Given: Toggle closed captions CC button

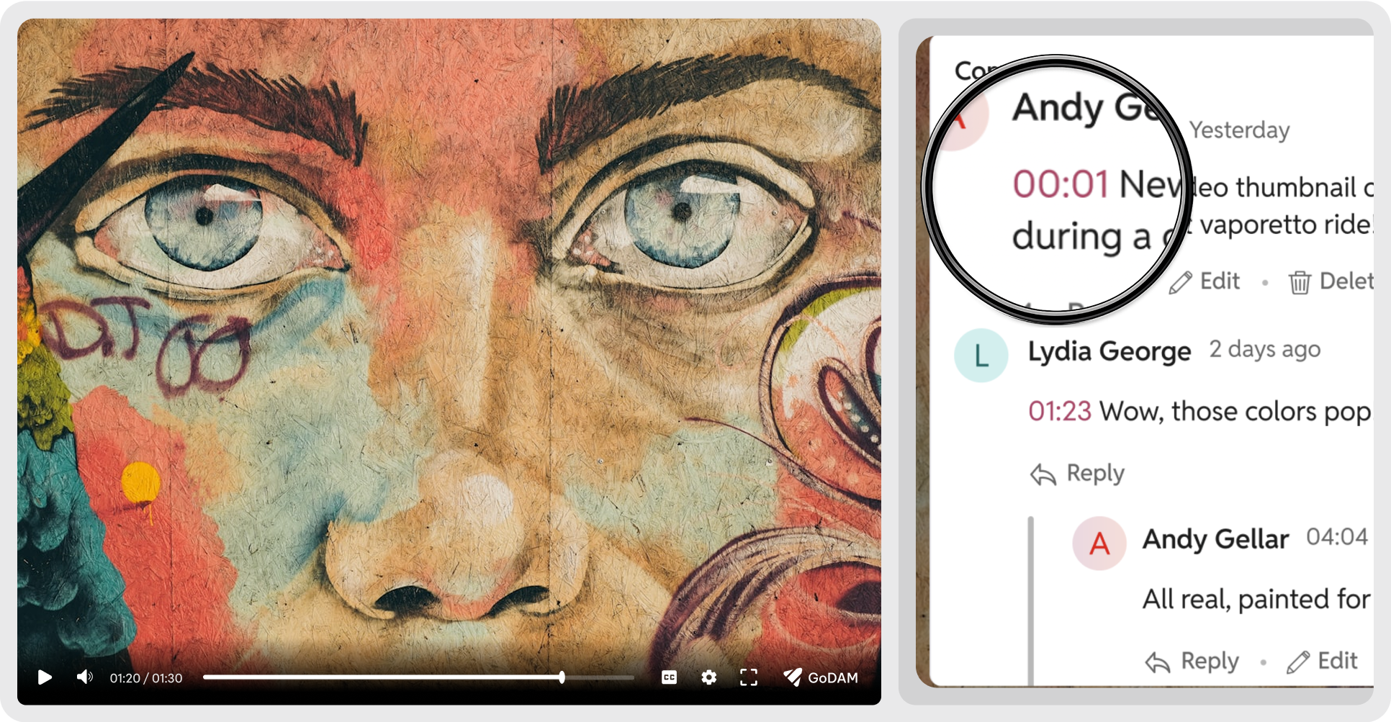Looking at the screenshot, I should click(x=669, y=677).
